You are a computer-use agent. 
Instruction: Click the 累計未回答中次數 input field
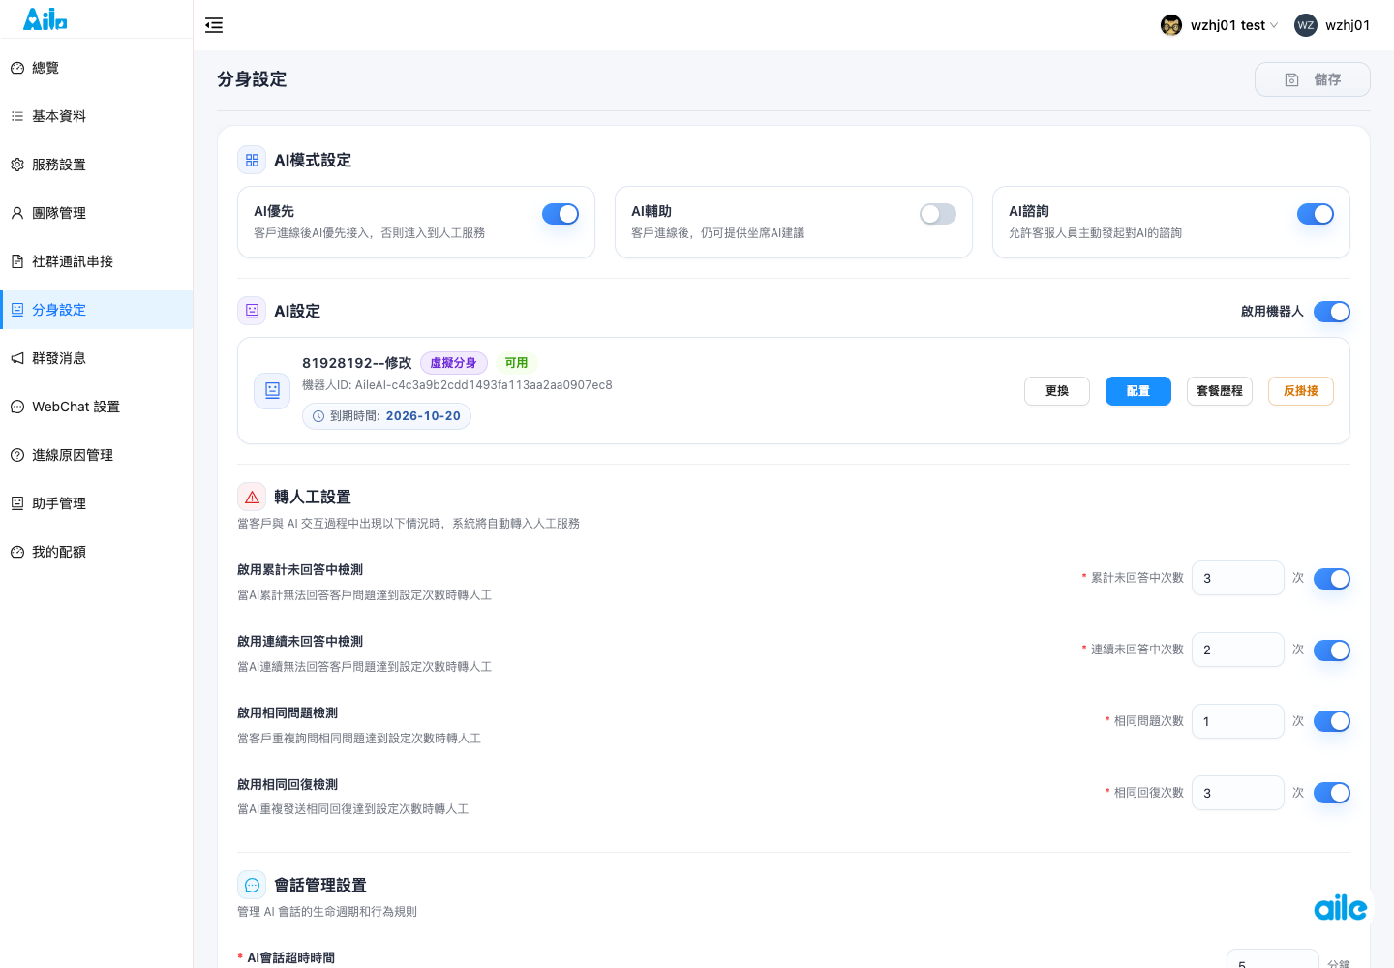click(x=1238, y=578)
